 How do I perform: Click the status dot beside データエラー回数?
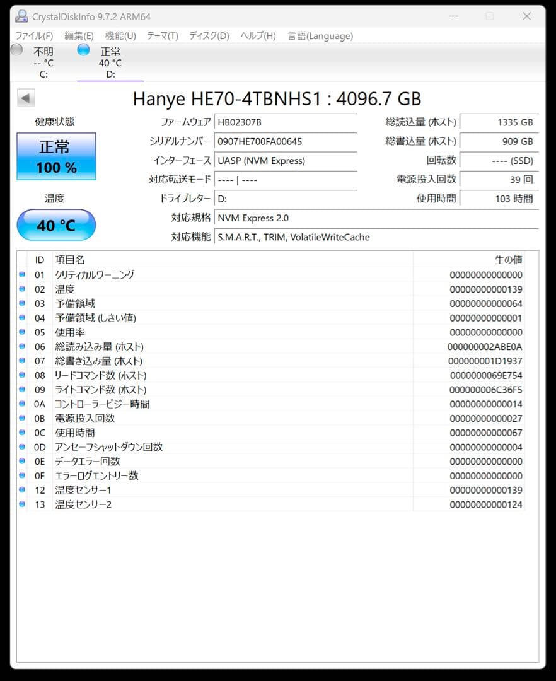(22, 461)
